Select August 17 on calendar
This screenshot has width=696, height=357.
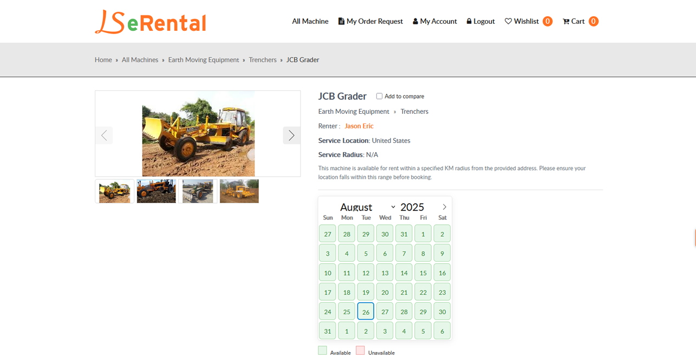[327, 292]
